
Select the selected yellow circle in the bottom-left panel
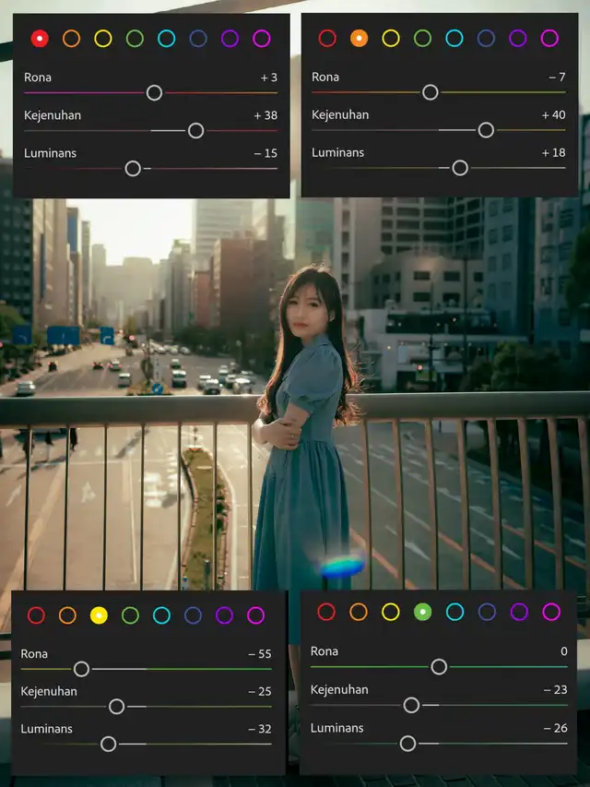coord(99,615)
